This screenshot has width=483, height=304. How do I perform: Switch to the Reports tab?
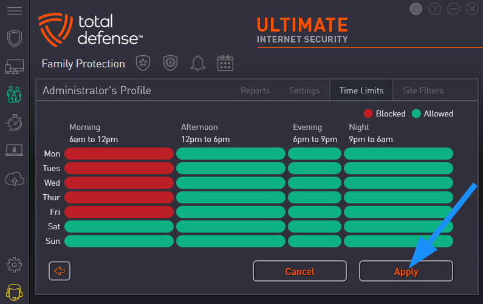(x=255, y=90)
